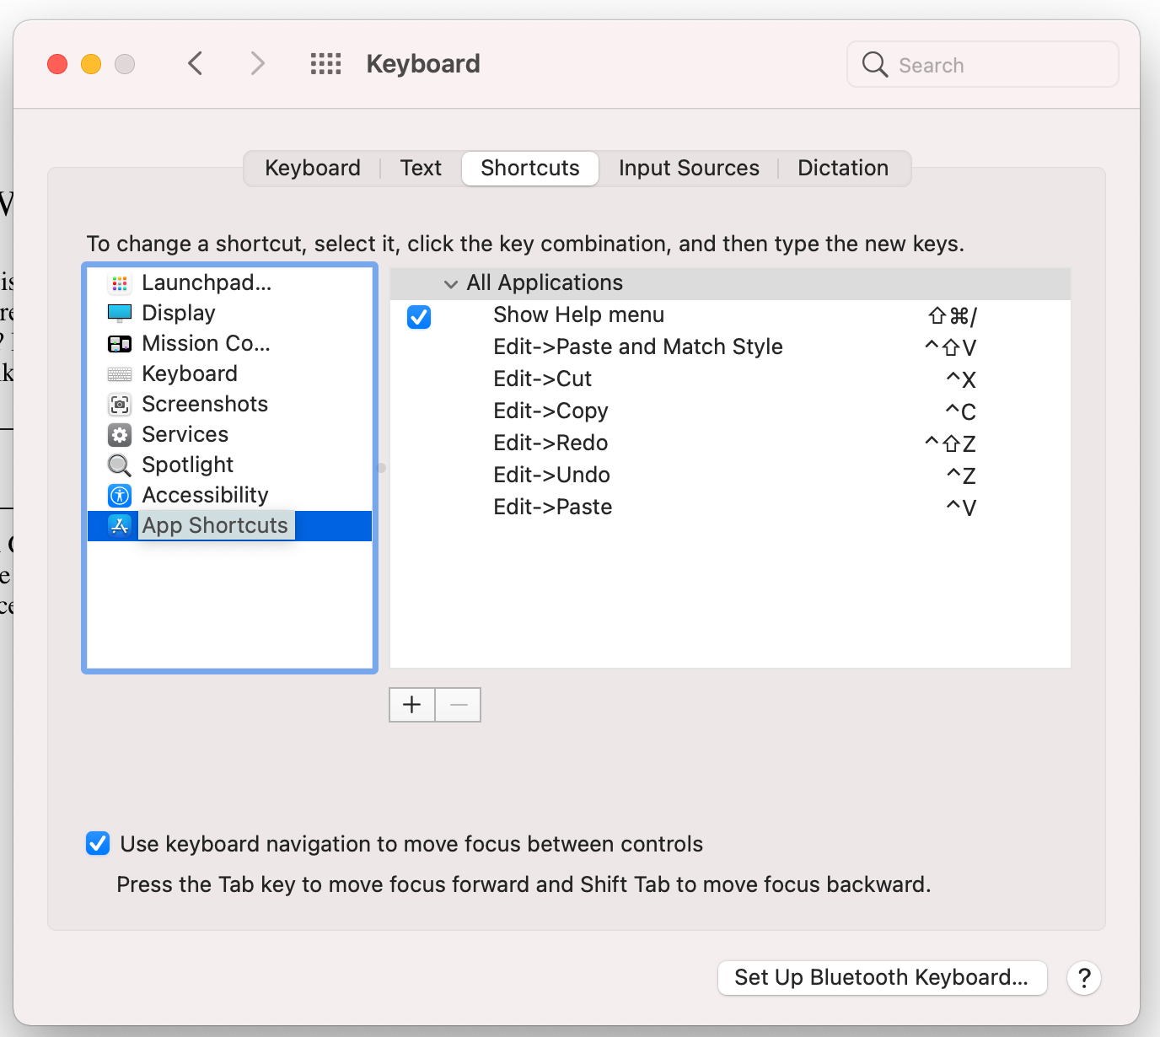Viewport: 1160px width, 1037px height.
Task: Uncheck the Show Help menu checkbox
Action: click(419, 317)
